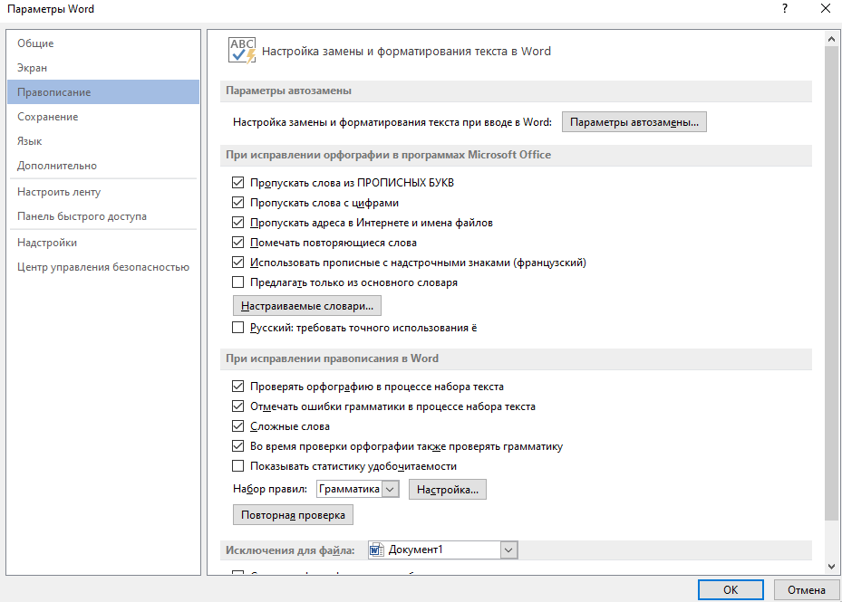Click the help question mark button
Viewport: 842px width, 602px height.
pos(784,9)
